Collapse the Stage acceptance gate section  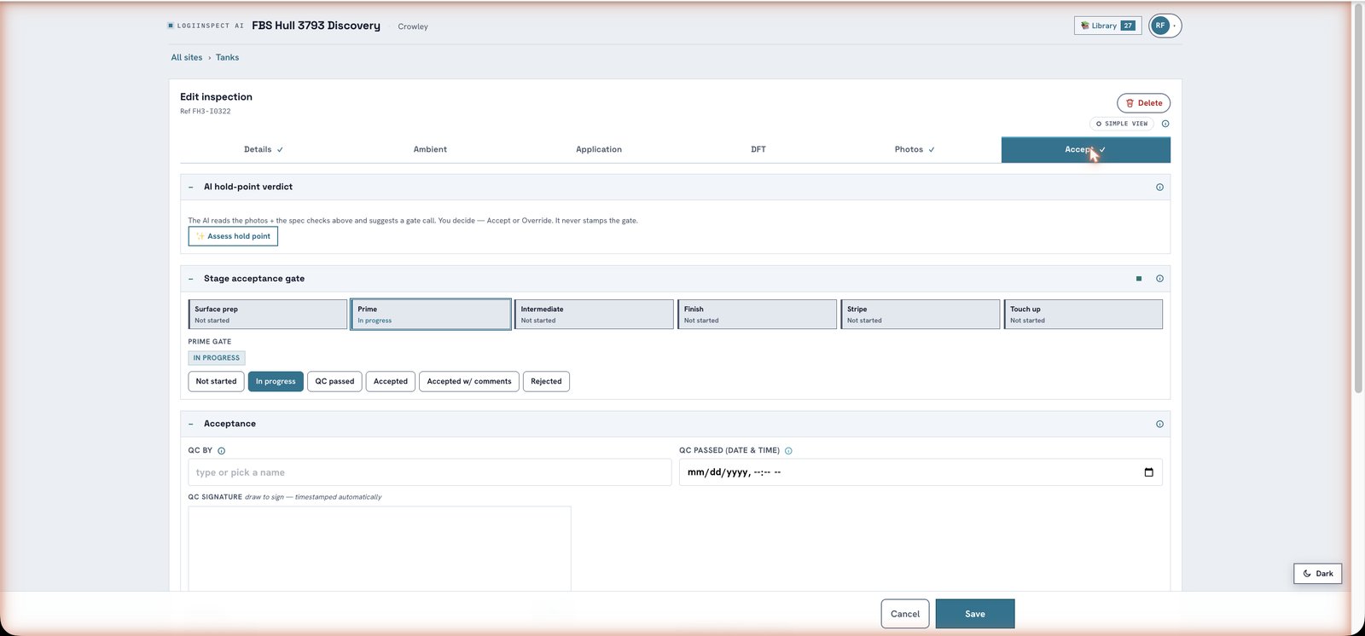point(191,279)
